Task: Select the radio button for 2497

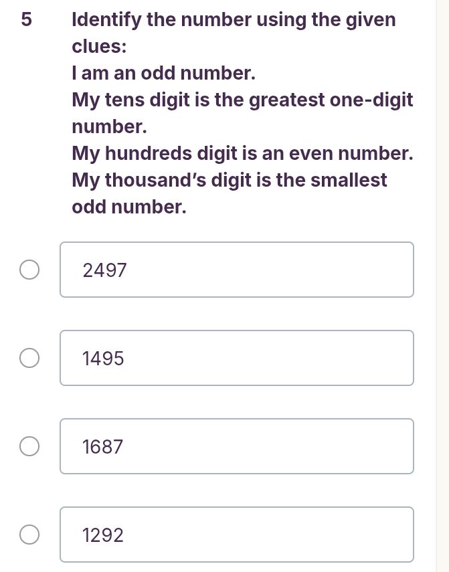Action: [29, 270]
